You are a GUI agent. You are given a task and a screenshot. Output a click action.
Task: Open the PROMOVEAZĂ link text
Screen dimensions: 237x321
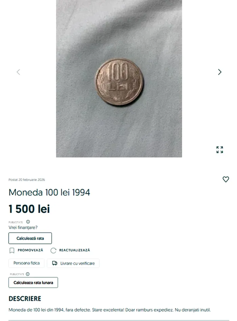tap(30, 250)
